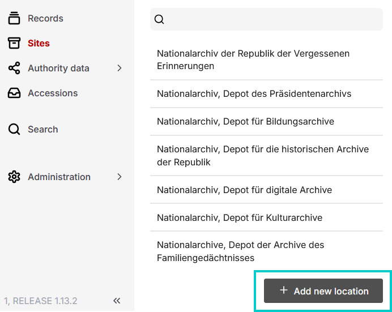Click the Accessions inbox icon
Screen dimensions: 392x312
[14, 93]
